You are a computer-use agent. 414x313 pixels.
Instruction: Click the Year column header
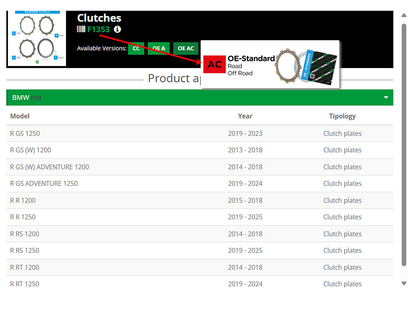[x=245, y=116]
